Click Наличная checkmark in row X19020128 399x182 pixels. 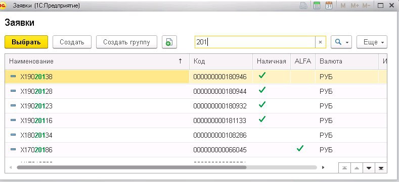(262, 90)
